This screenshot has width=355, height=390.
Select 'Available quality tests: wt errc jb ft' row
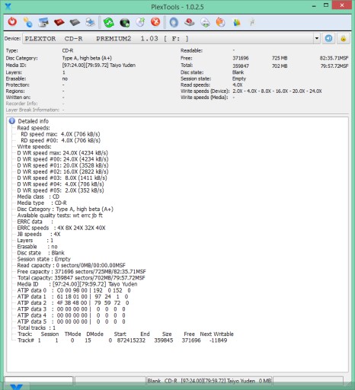click(59, 216)
